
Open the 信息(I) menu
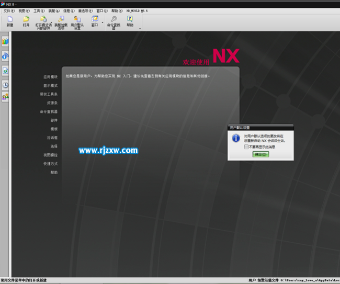point(69,11)
